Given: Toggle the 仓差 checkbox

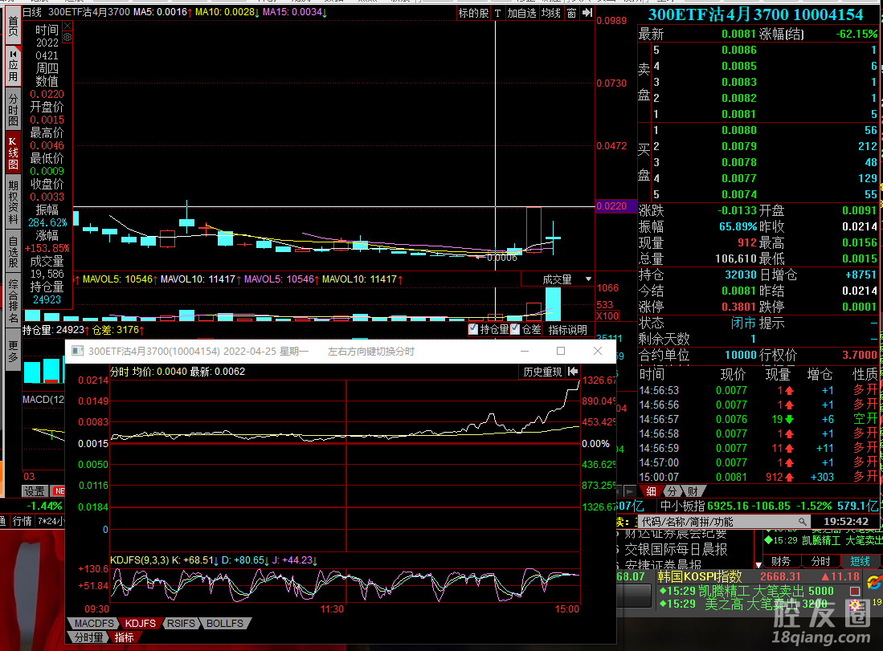Looking at the screenshot, I should point(515,329).
